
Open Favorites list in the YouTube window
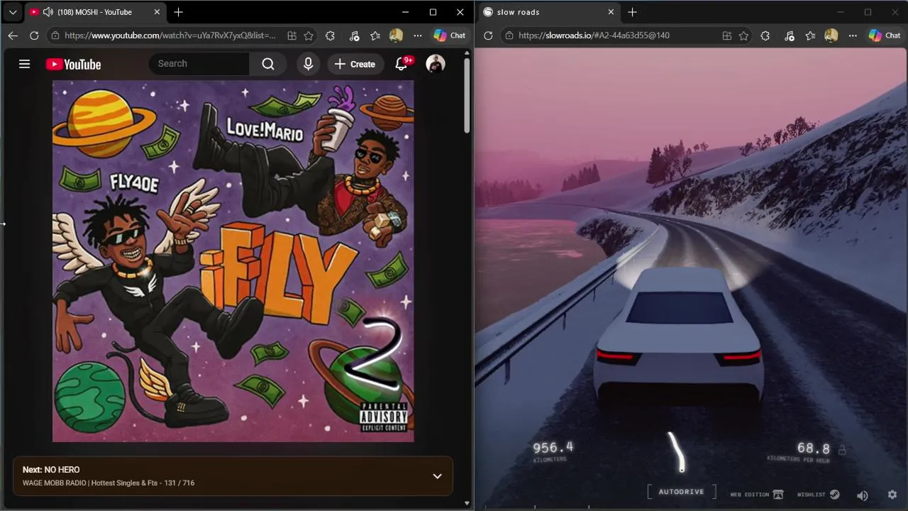(375, 35)
